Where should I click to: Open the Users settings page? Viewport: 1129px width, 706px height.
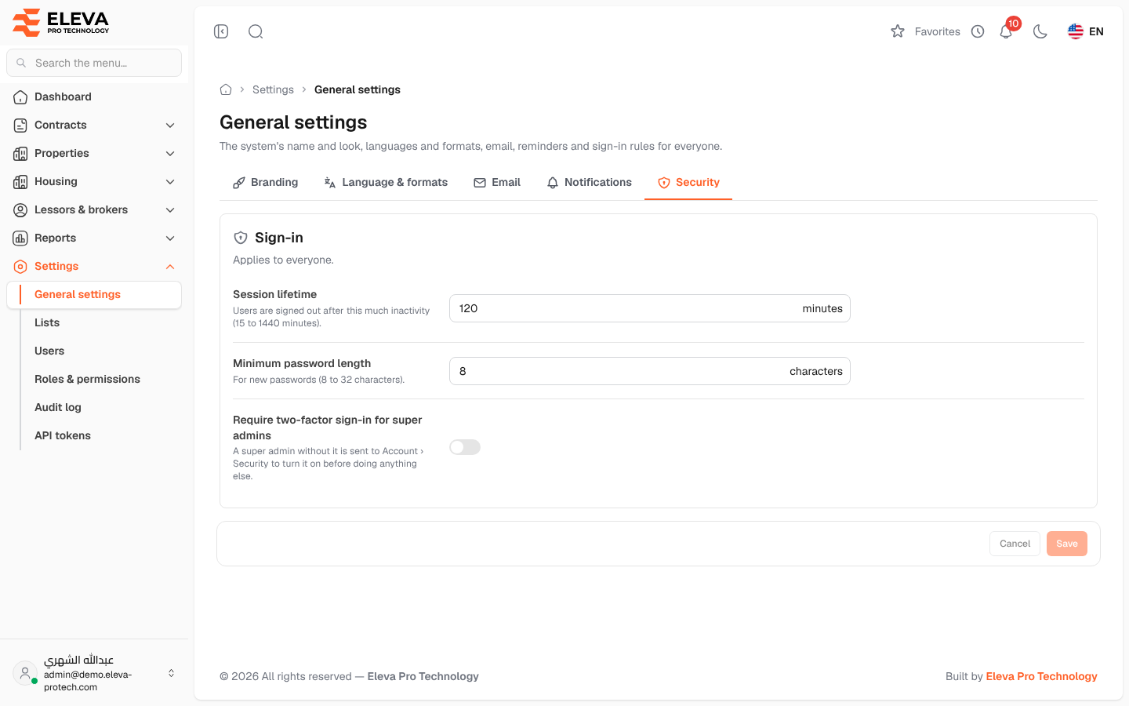pos(94,351)
